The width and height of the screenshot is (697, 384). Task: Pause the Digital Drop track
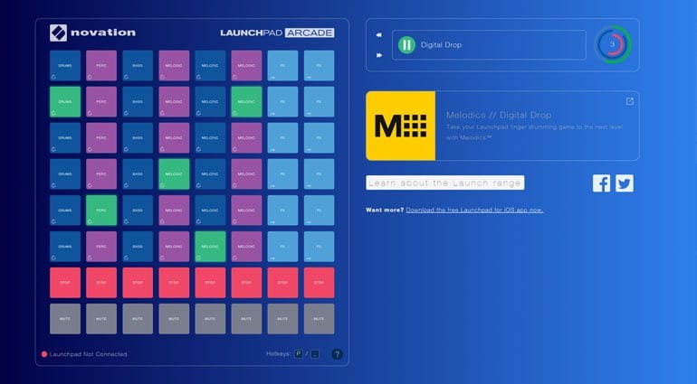click(x=406, y=45)
